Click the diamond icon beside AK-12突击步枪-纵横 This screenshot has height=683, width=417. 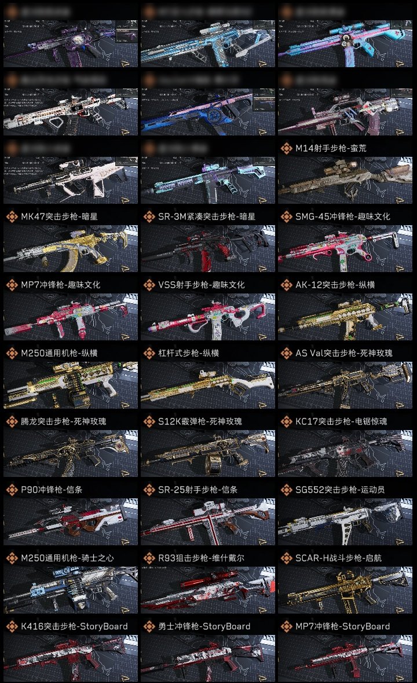[x=286, y=285]
